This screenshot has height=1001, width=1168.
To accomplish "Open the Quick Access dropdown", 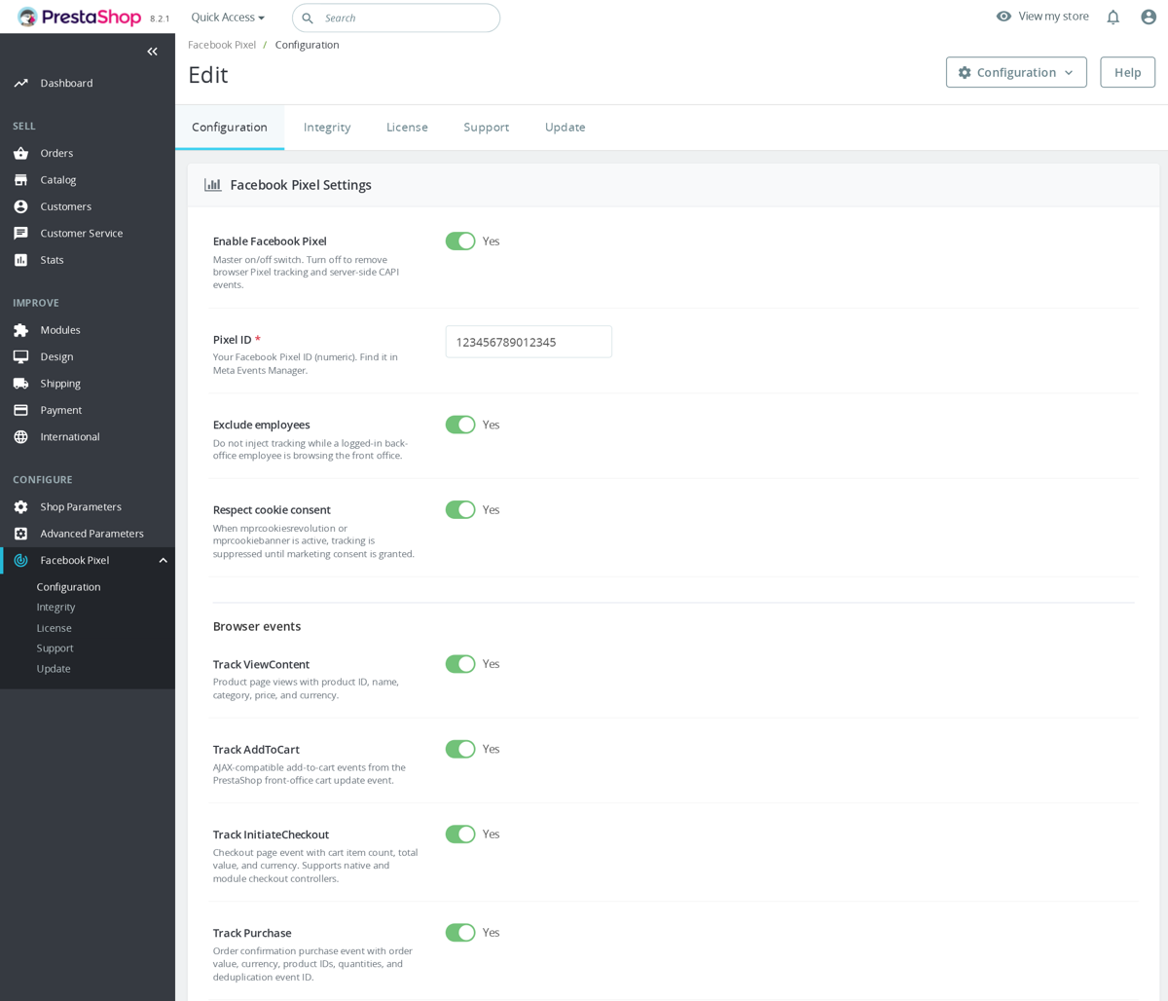I will (x=228, y=18).
